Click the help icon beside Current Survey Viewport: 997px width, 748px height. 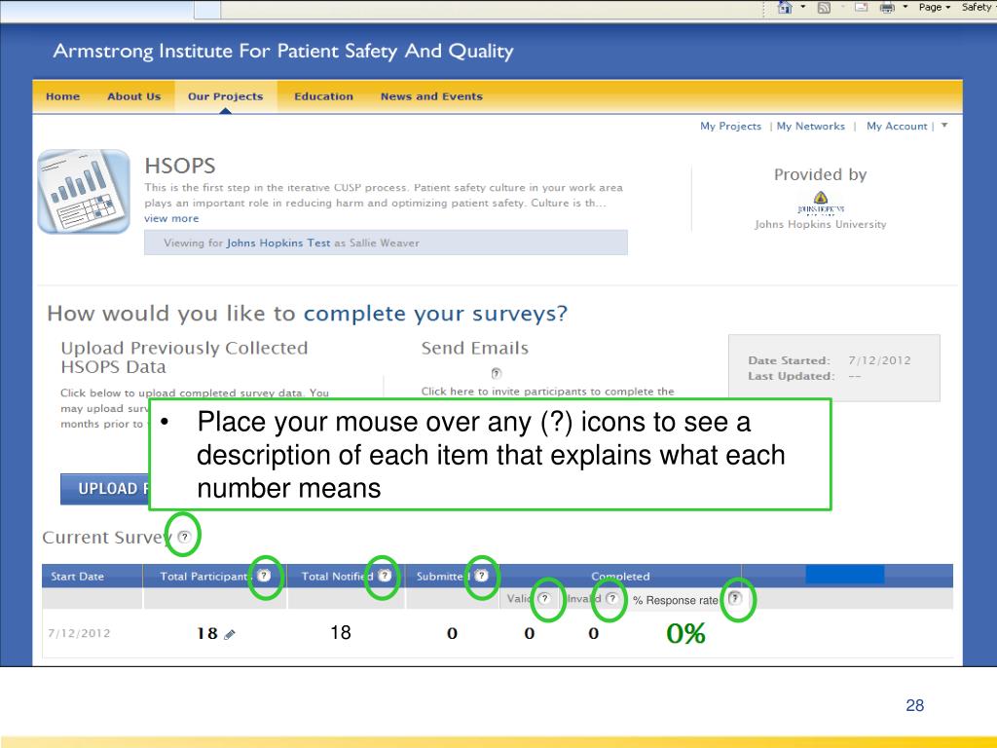coord(184,537)
